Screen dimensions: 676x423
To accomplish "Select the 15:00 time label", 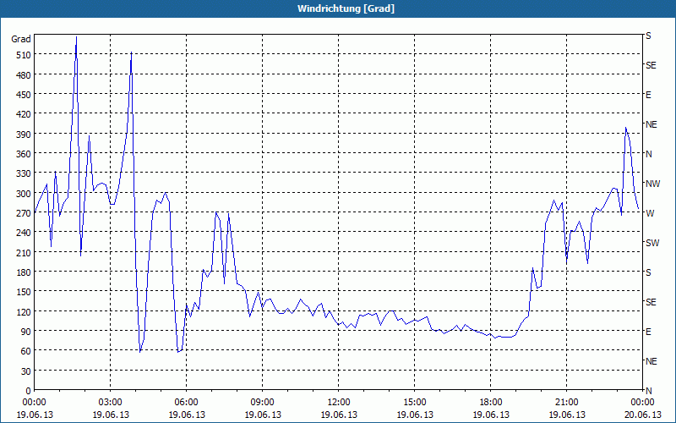I will click(415, 403).
